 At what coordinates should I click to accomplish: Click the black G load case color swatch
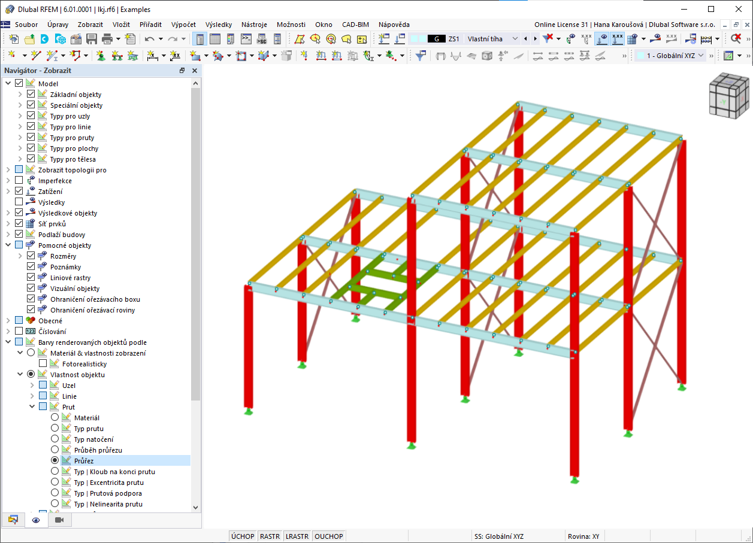pos(436,39)
